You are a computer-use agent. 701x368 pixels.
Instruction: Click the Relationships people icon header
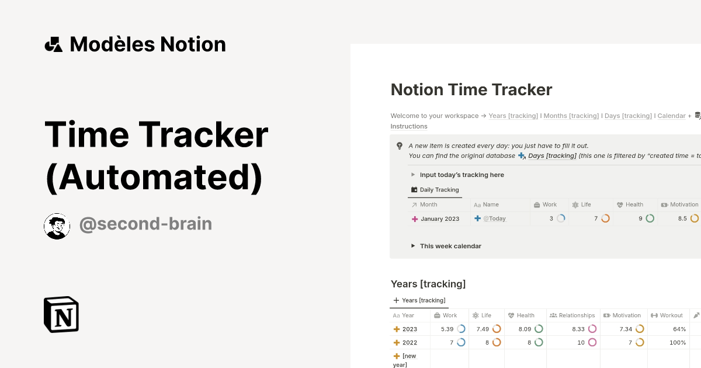(553, 315)
